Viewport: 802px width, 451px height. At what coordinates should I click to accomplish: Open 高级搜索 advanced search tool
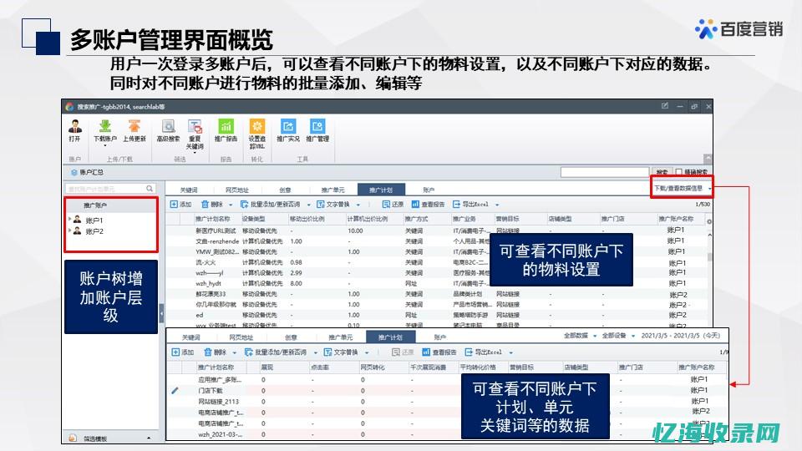[x=168, y=128]
